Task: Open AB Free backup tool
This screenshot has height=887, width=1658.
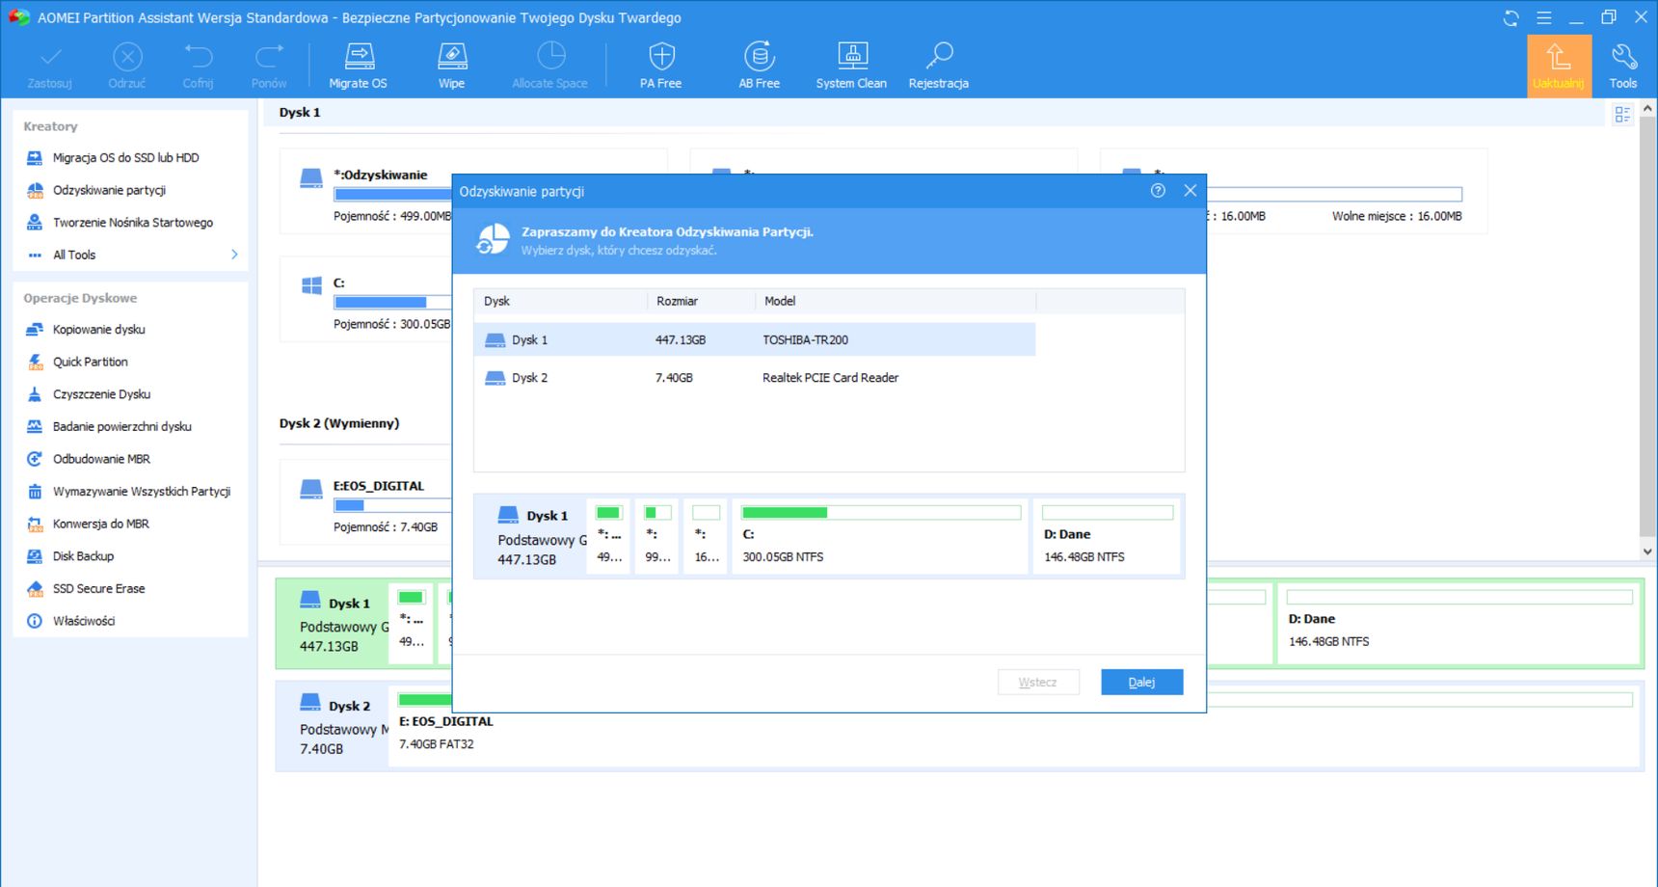Action: click(760, 66)
